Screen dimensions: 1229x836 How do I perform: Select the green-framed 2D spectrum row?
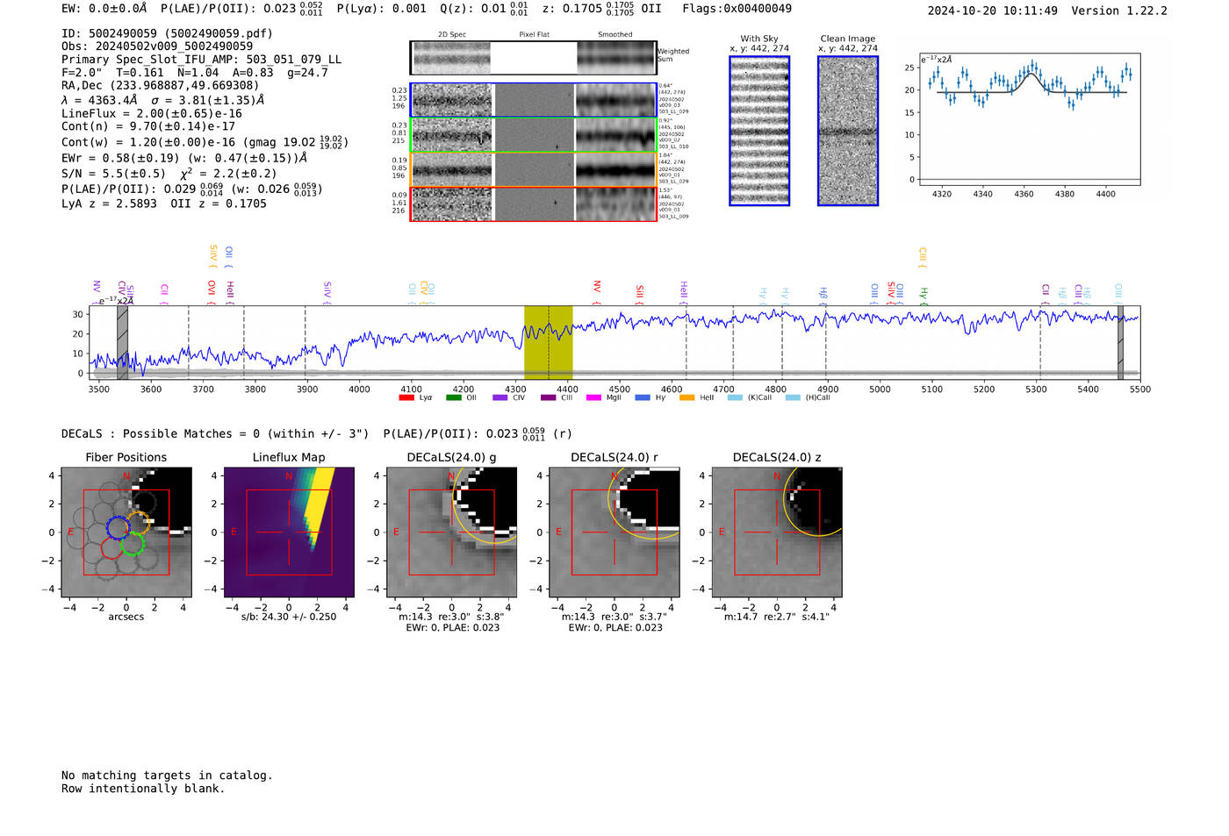[534, 135]
